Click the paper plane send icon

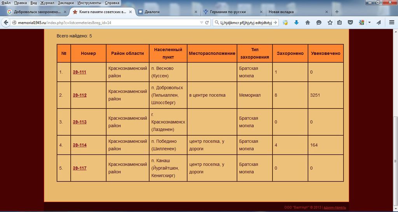click(x=379, y=23)
